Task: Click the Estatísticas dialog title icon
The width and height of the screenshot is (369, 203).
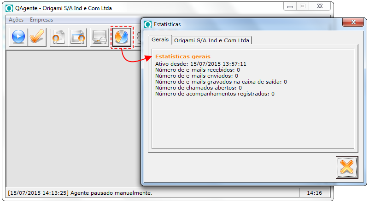Action: [x=148, y=24]
